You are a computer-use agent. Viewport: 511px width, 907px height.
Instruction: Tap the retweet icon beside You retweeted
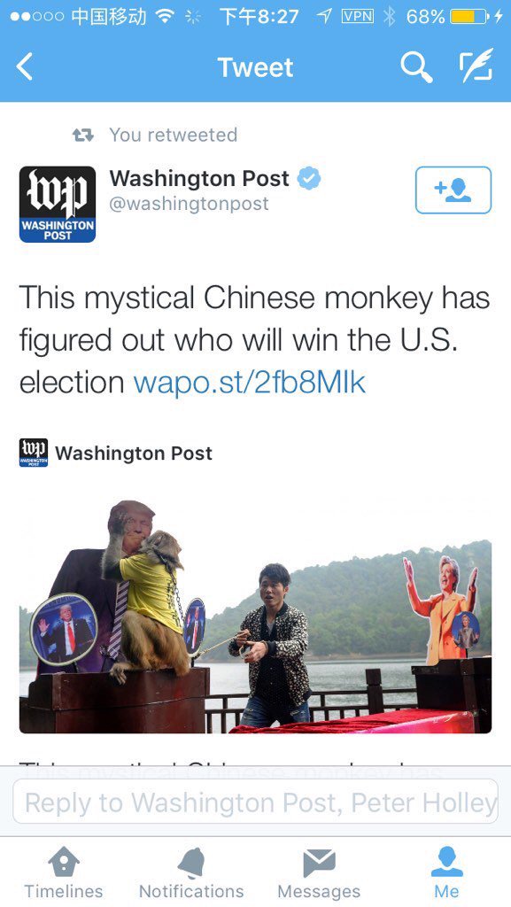(82, 136)
